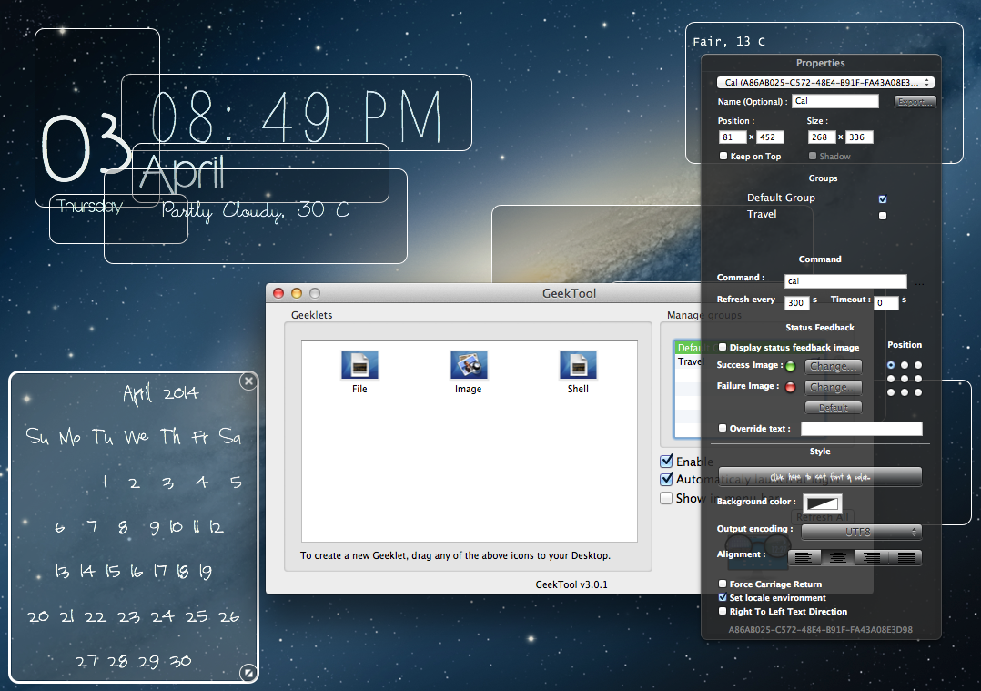Click the Position Y field showing 452
Image resolution: width=981 pixels, height=691 pixels.
pyautogui.click(x=770, y=137)
